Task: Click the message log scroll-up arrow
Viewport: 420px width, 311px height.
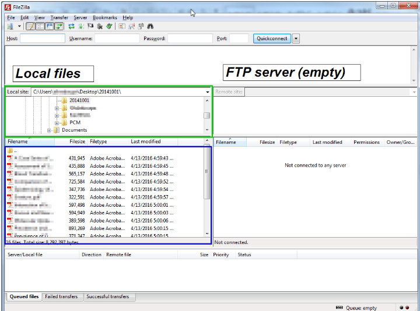Action: 414,50
